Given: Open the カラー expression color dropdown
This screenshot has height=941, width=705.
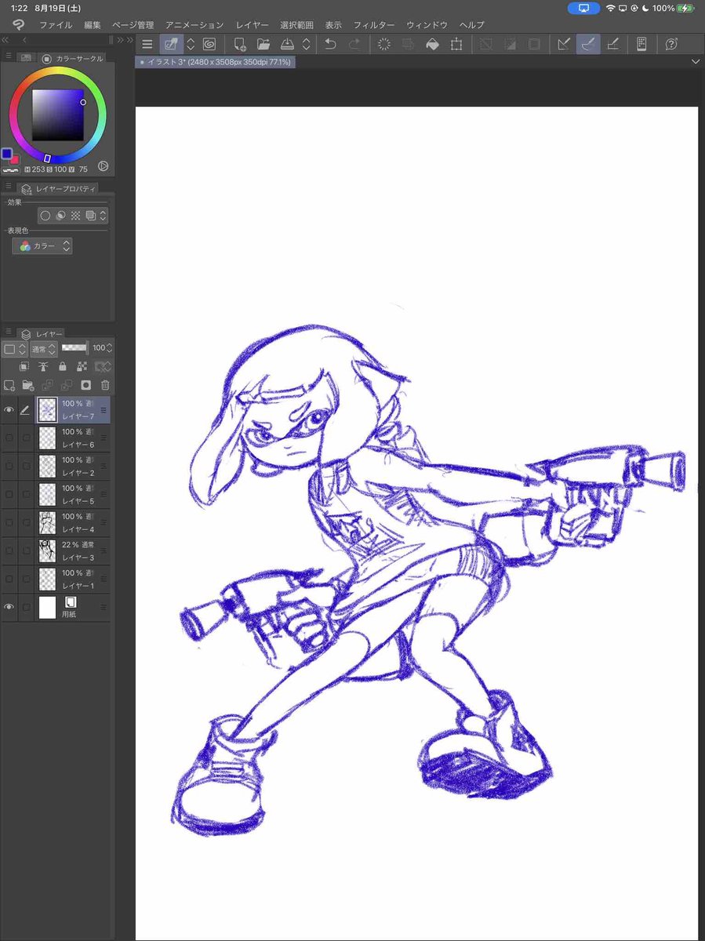Looking at the screenshot, I should (x=43, y=246).
